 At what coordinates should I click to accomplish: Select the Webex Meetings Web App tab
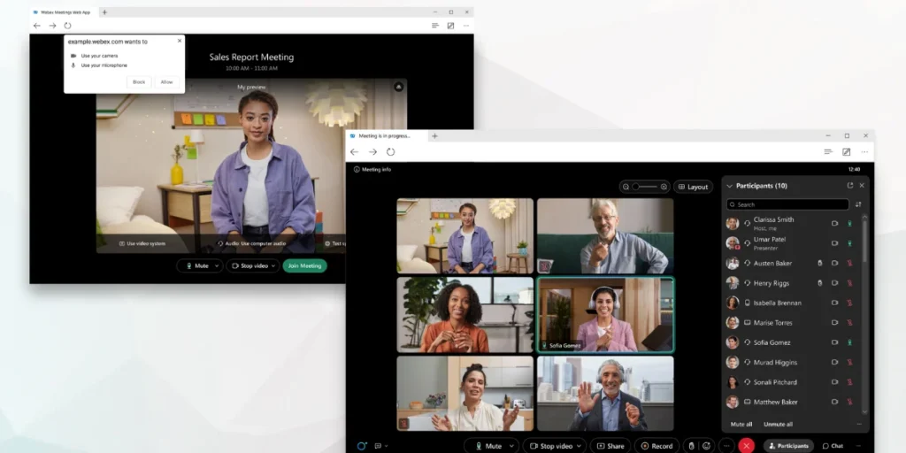click(63, 12)
